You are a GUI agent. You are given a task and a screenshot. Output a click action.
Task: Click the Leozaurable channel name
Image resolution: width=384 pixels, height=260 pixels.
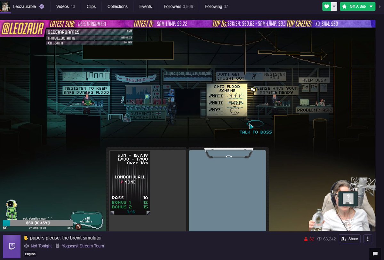(x=25, y=6)
